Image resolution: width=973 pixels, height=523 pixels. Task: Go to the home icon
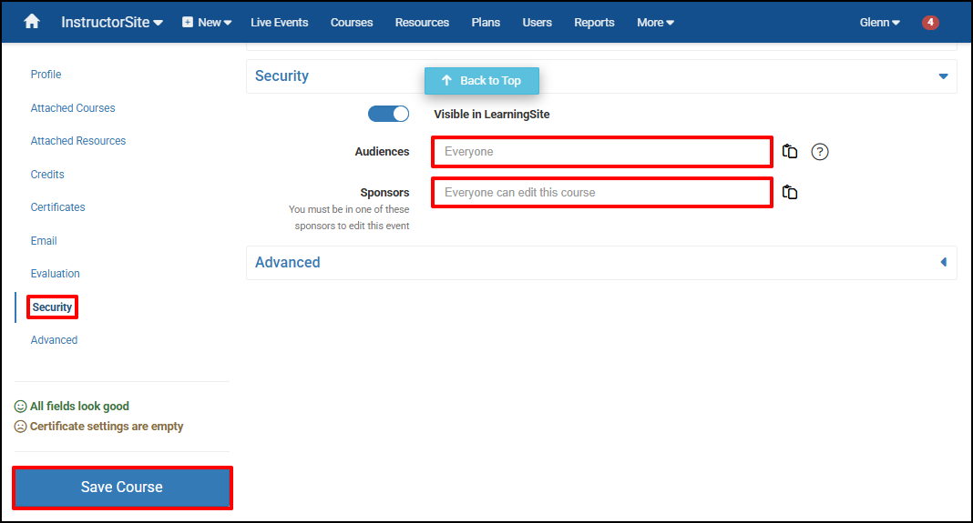click(32, 22)
